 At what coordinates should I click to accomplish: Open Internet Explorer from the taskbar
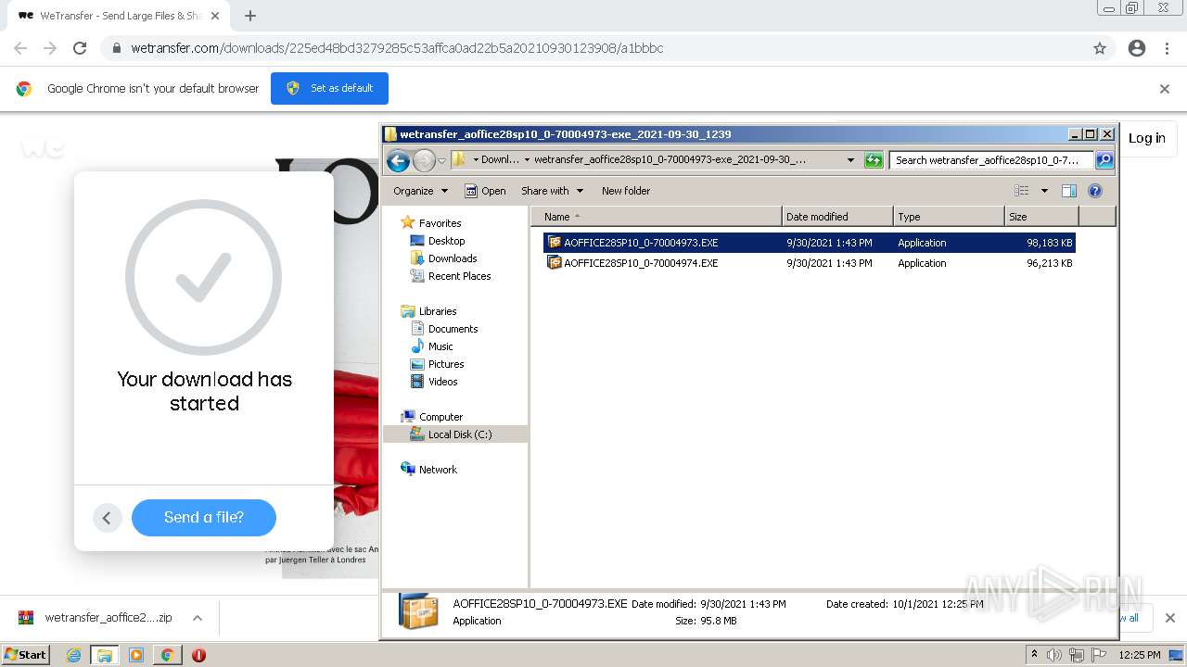pyautogui.click(x=74, y=655)
